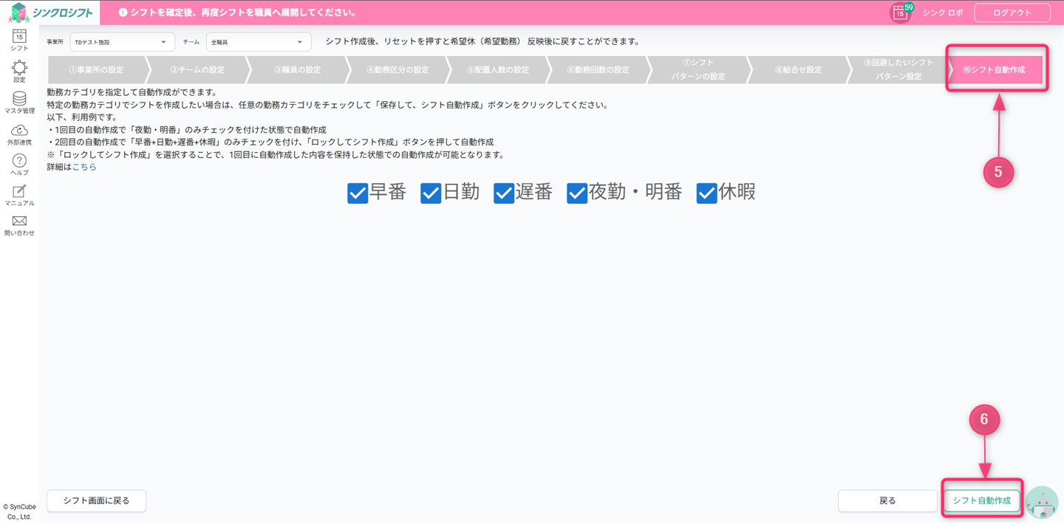
Task: Click the ログアウト button
Action: point(1012,13)
